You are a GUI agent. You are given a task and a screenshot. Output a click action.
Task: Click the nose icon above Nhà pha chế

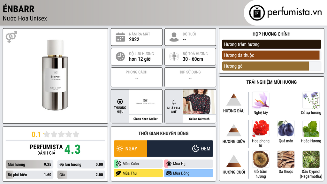click(x=173, y=102)
